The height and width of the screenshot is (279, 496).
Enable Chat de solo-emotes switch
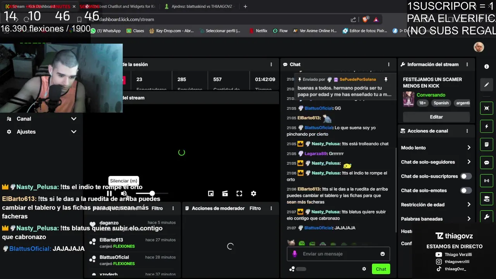tap(466, 190)
